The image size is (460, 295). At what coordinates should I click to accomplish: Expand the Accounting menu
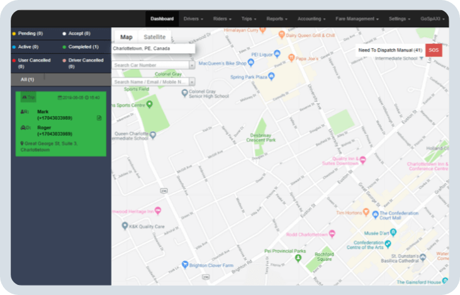tap(311, 19)
